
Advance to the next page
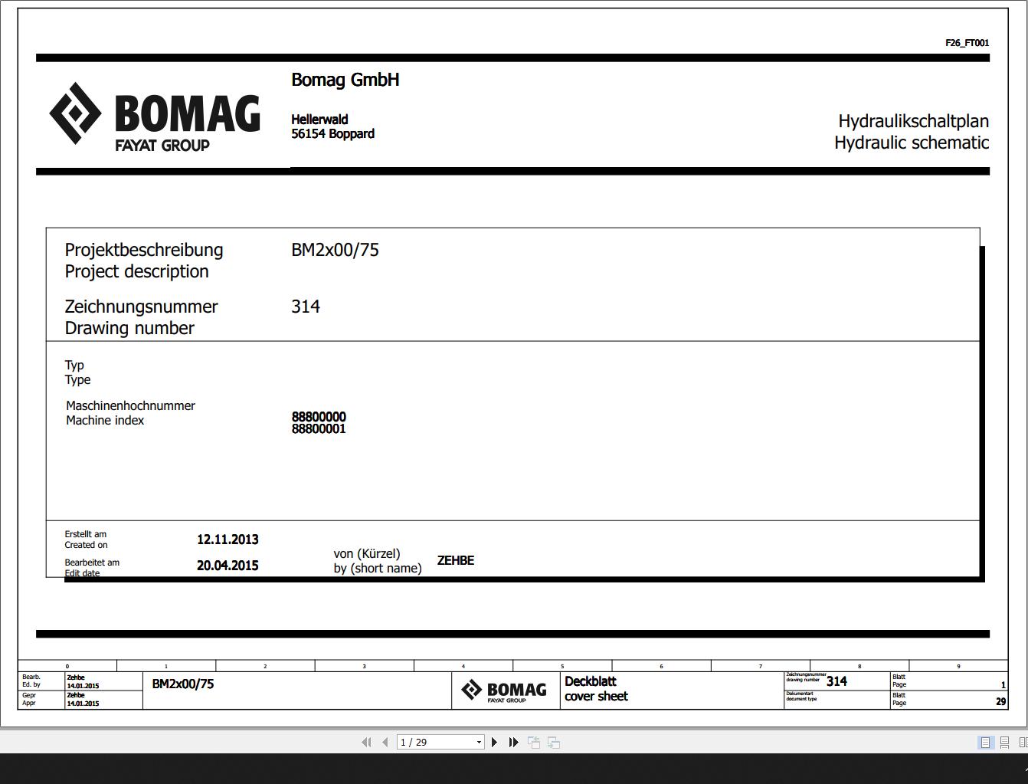tap(494, 742)
